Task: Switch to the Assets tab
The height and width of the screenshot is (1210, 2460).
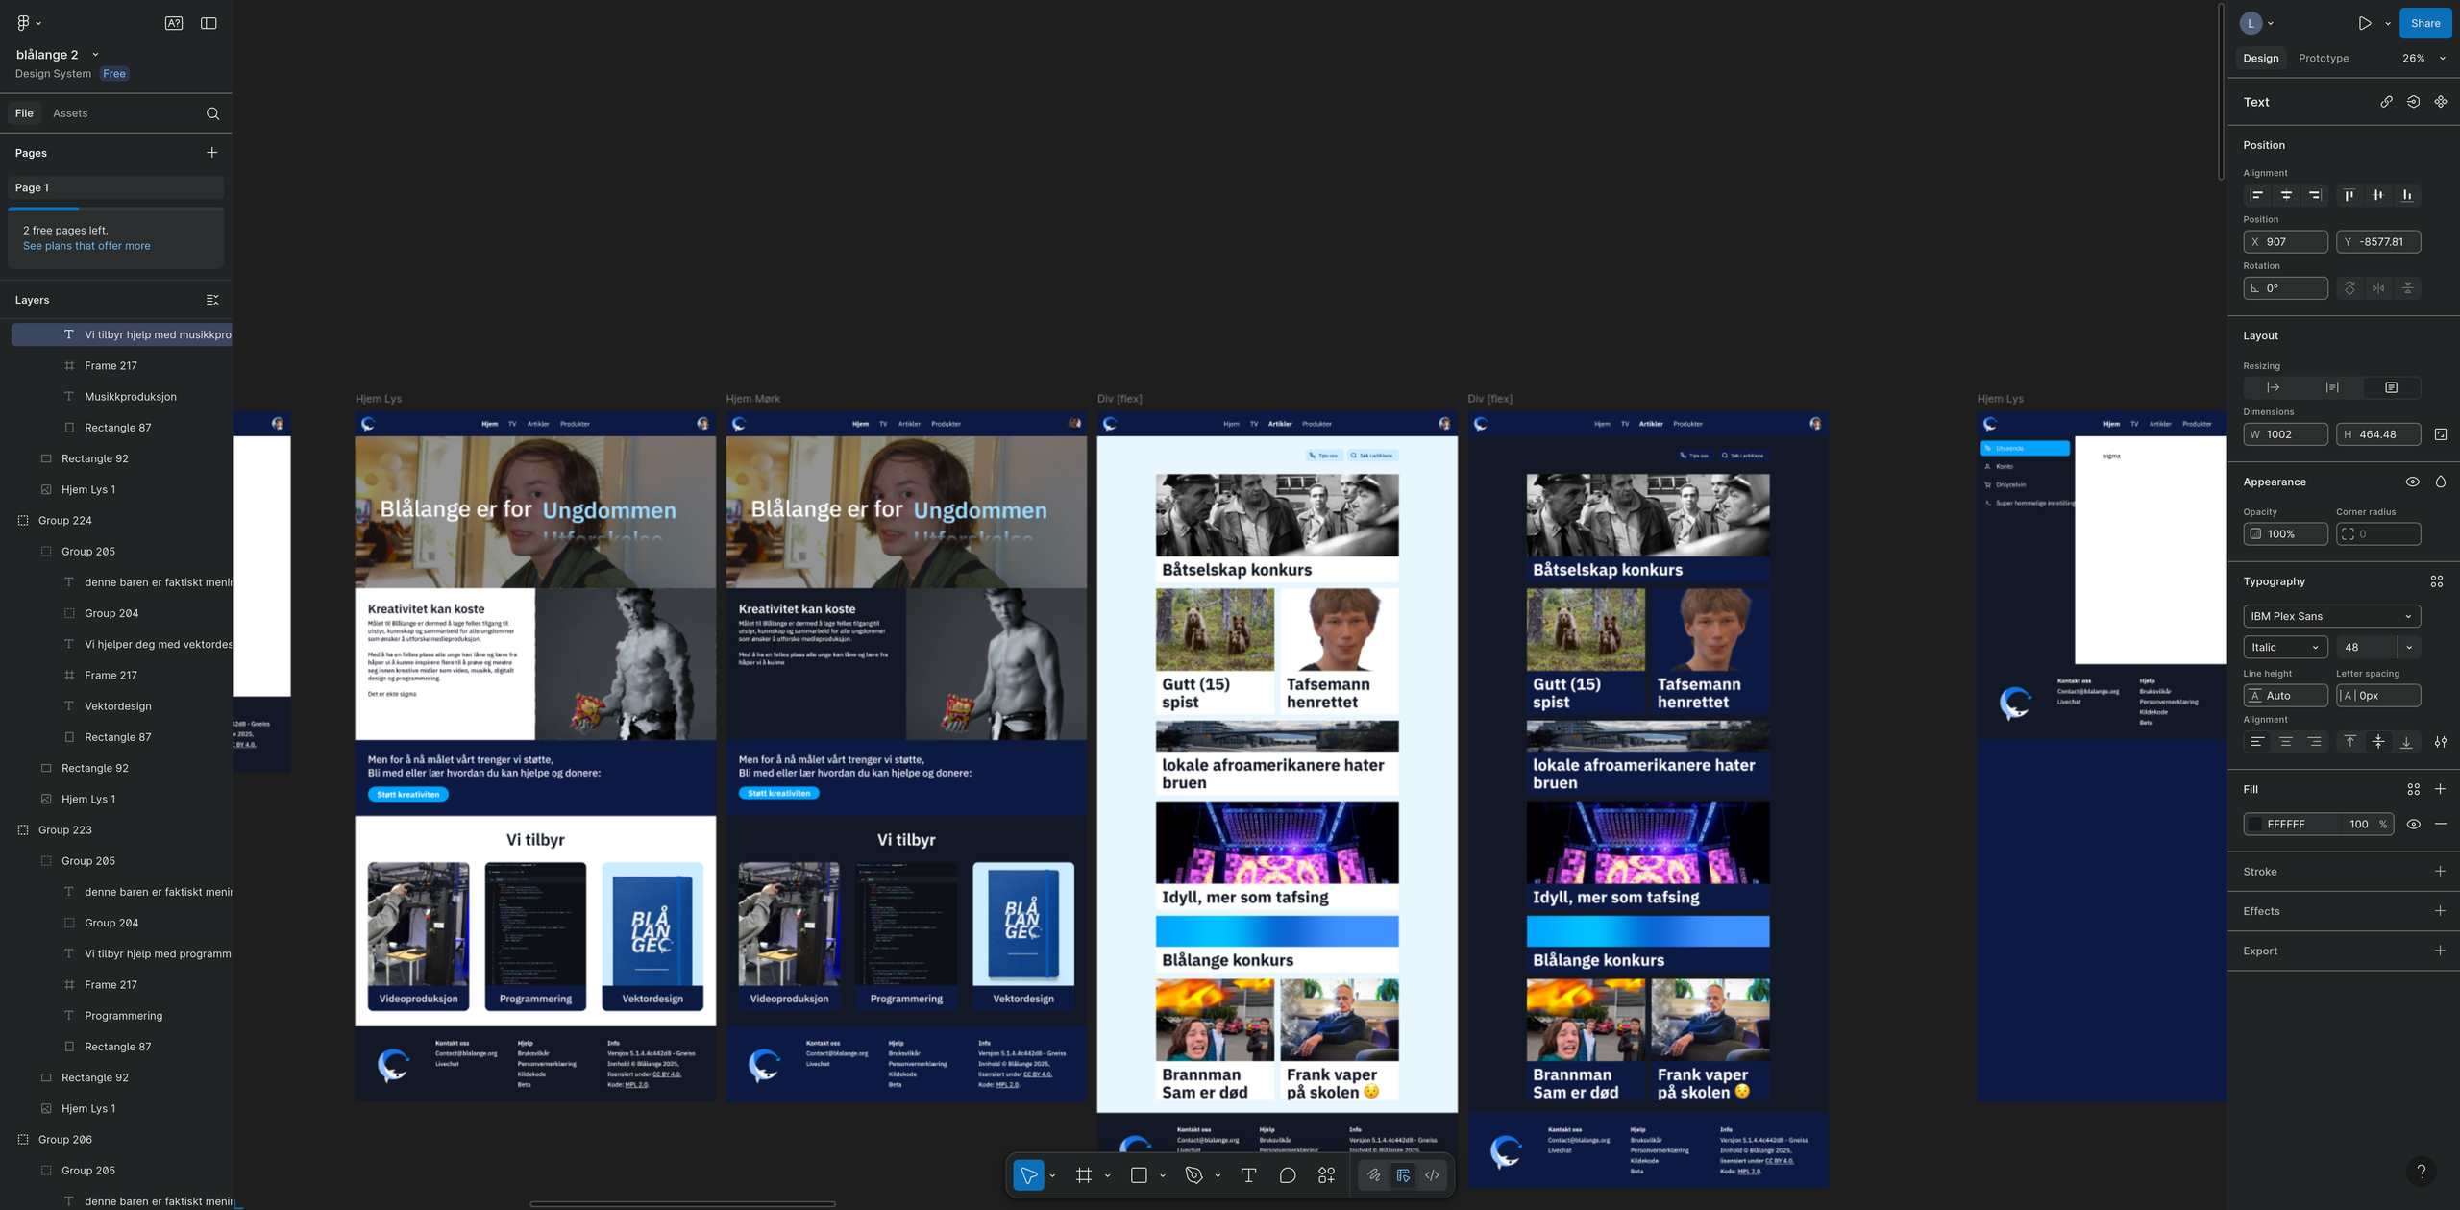Action: pos(70,113)
